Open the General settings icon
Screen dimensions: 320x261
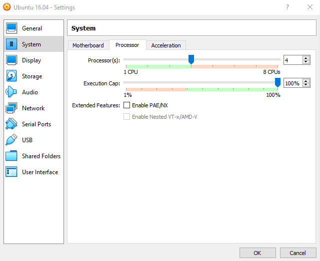[11, 28]
